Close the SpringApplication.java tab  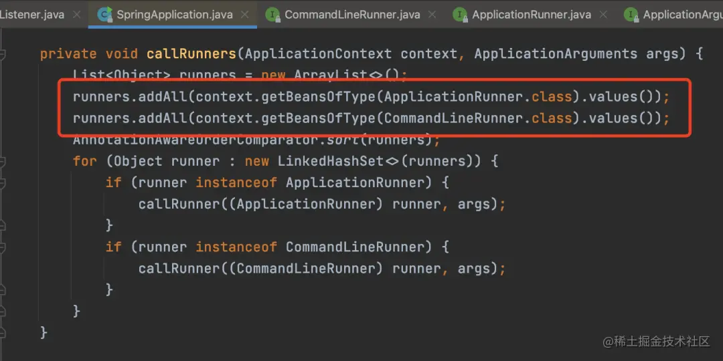245,14
